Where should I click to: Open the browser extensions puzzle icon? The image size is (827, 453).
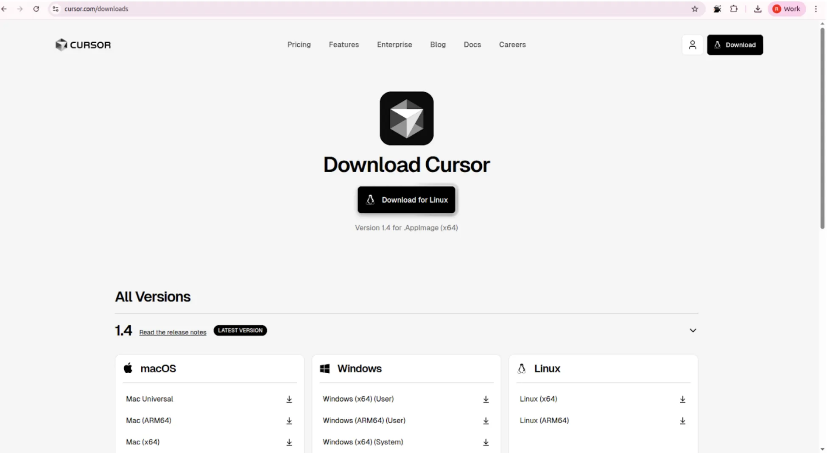734,9
